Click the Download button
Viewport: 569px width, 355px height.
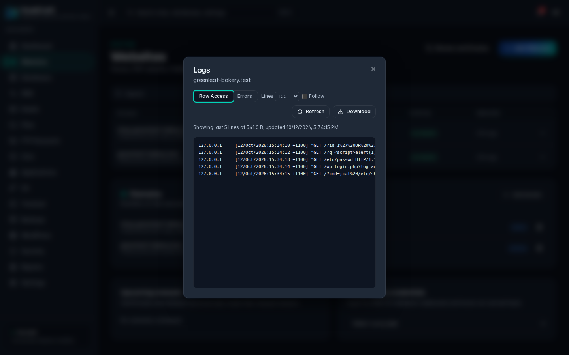354,112
